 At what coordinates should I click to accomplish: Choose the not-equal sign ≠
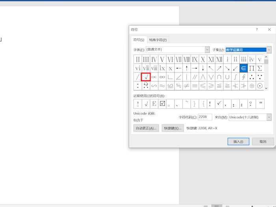[186, 86]
